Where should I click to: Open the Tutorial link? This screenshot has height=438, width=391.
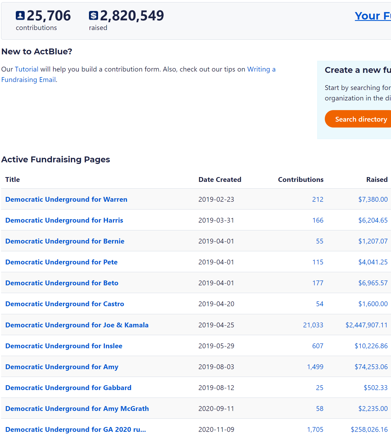click(27, 69)
